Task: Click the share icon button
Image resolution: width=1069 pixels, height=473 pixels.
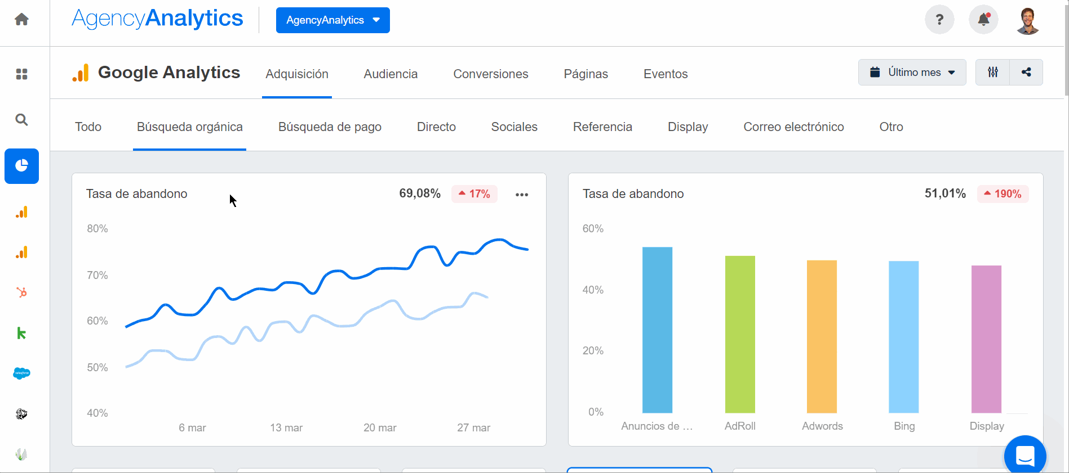Action: coord(1026,72)
